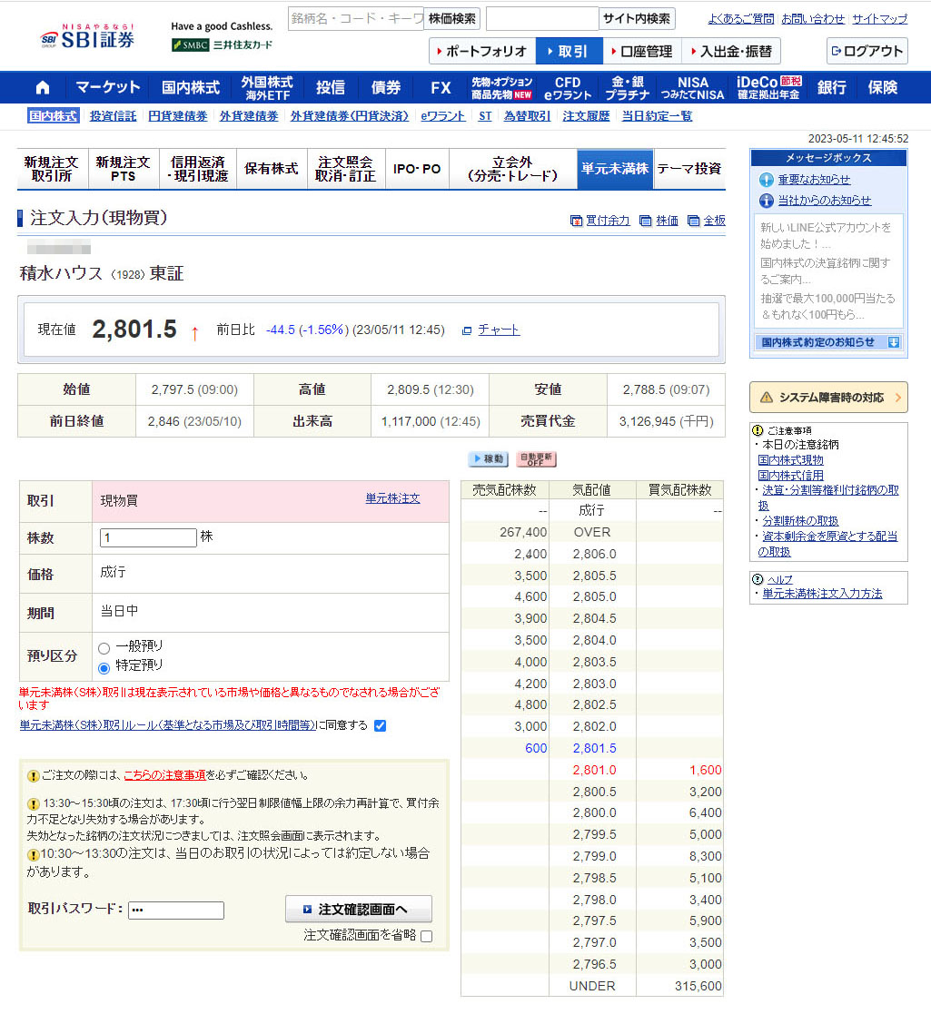Select the 一般預り radio button

tap(104, 648)
